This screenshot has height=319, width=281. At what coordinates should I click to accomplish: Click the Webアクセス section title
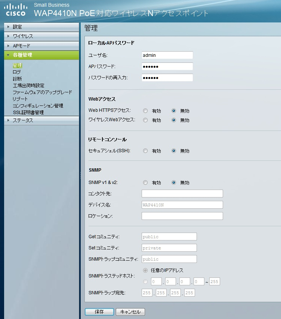[102, 99]
